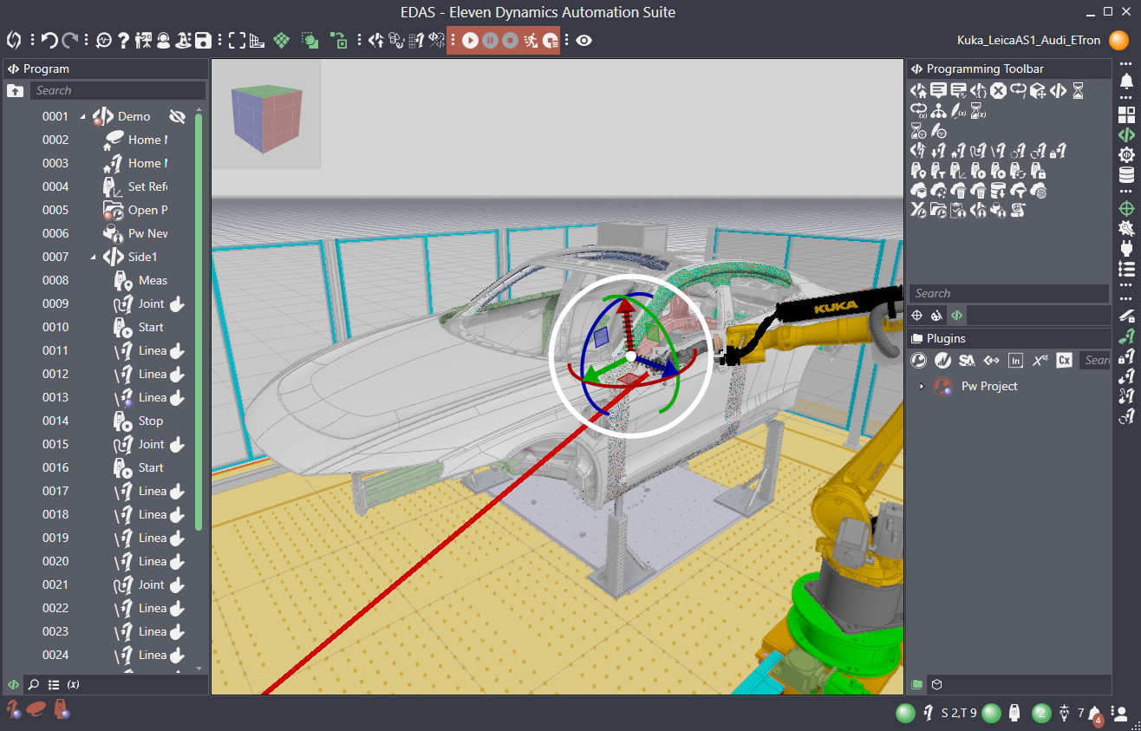
Task: Click the database icon in right sidebar
Action: click(x=1126, y=176)
